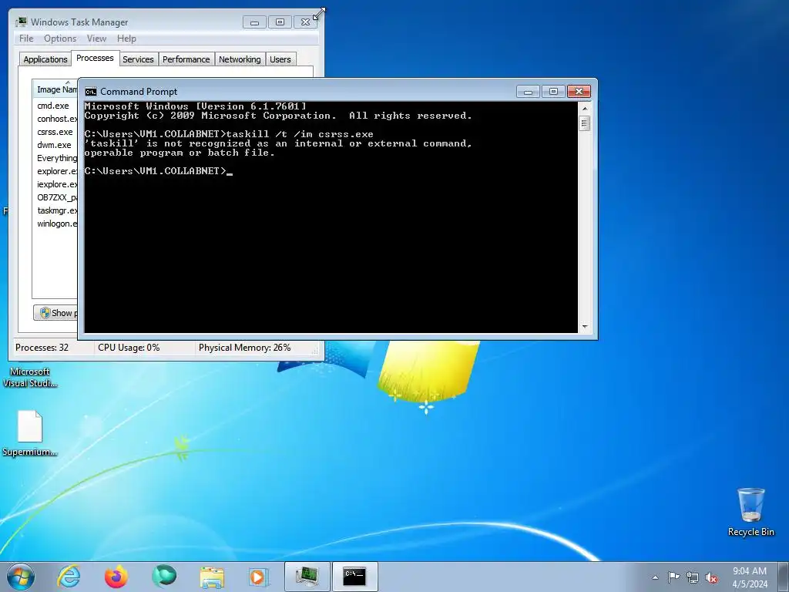Click the muted volume tray icon
The image size is (789, 592).
pos(711,577)
